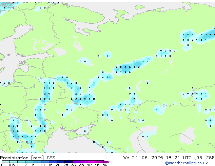215x166 pixels.
Task: Click the '(06+255' forecast run text
Action: coord(204,158)
